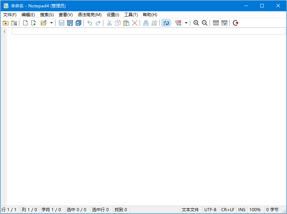Open the CR+LF line ending selector
Viewport: 287px width, 214px height.
228,210
